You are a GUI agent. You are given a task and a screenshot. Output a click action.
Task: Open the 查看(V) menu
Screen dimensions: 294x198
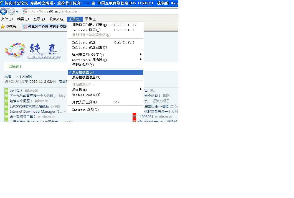tap(39, 19)
